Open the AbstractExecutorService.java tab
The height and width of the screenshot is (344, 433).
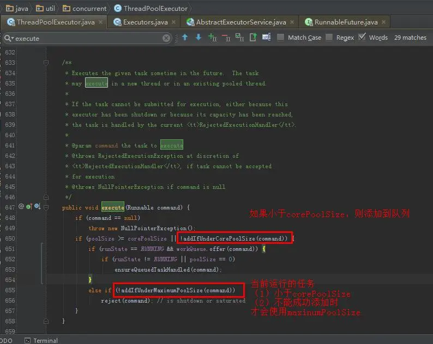240,22
